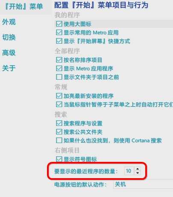The image size is (173, 197).
Task: Enable 显示文件夹于项目之前 checkbox
Action: point(59,77)
